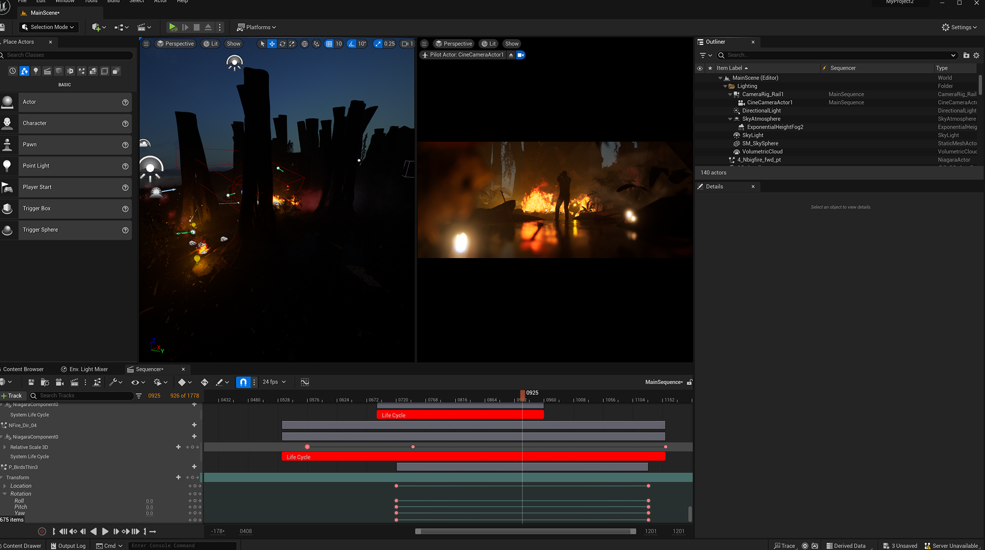985x550 pixels.
Task: Open the Content Browser tab
Action: click(23, 369)
